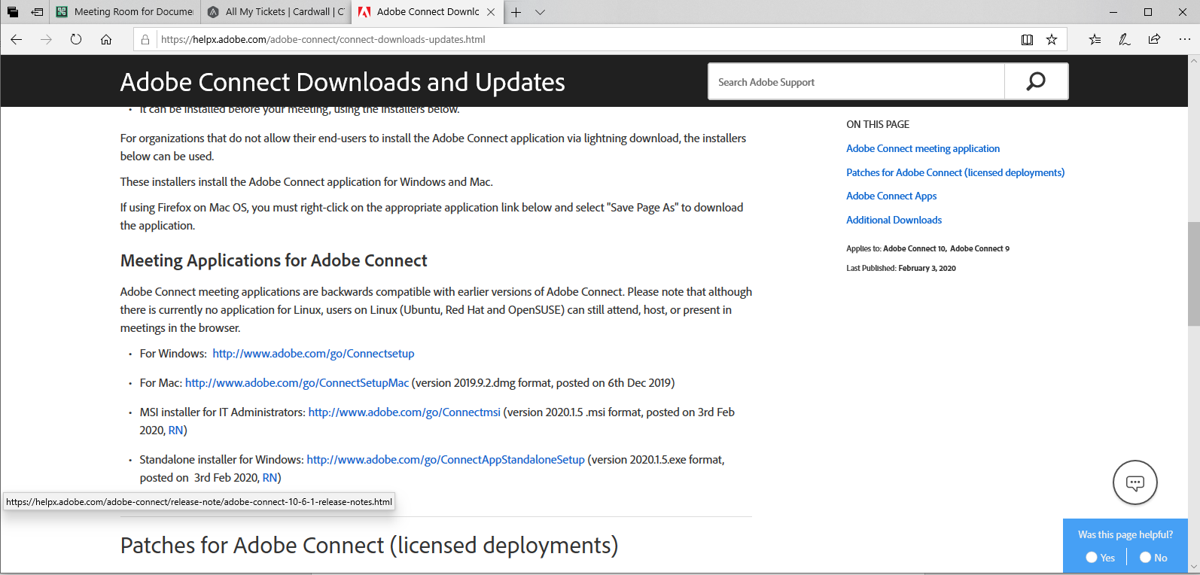Click the address bar URL
This screenshot has height=575, width=1200.
click(x=323, y=39)
